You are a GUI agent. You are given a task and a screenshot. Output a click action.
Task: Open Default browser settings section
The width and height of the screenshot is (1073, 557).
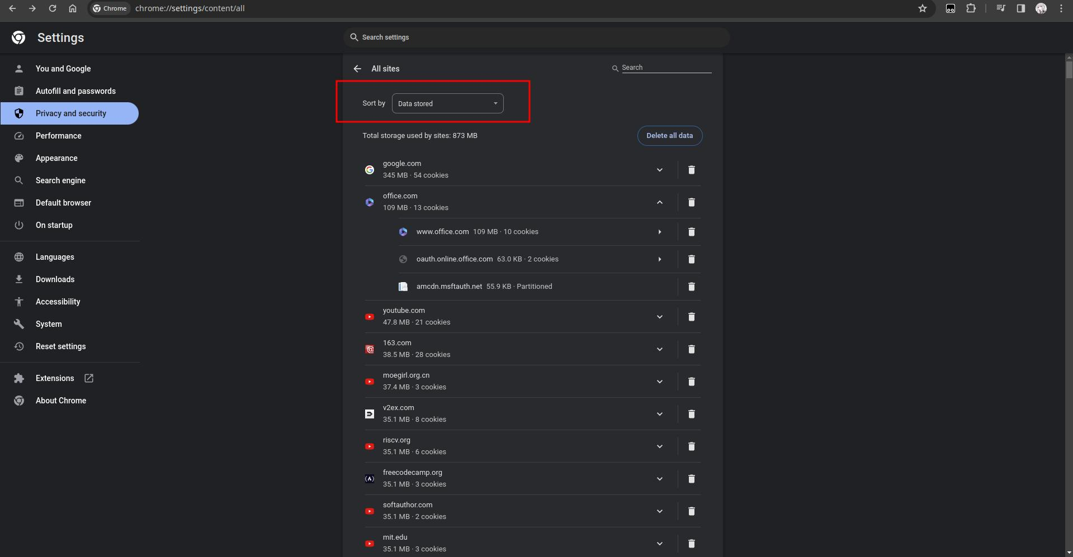[69, 203]
